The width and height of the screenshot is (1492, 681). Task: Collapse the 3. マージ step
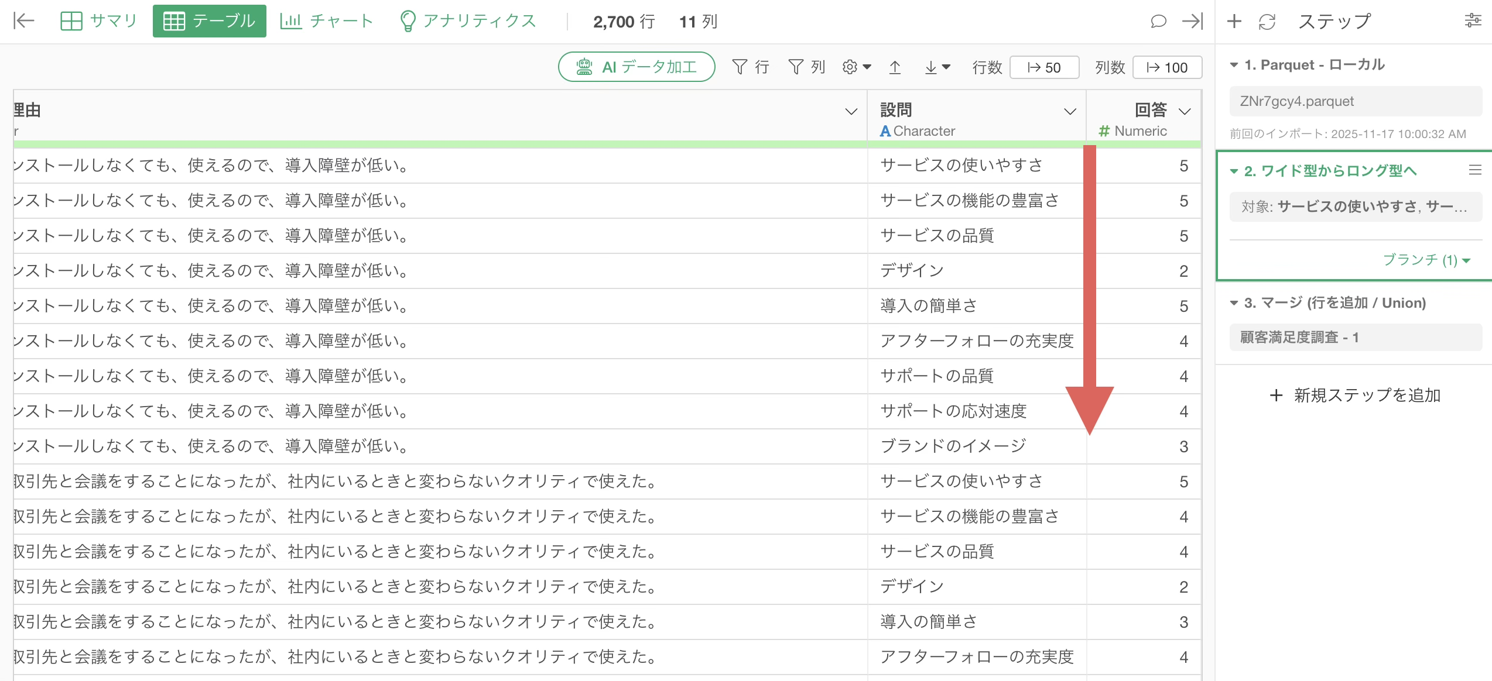point(1234,303)
